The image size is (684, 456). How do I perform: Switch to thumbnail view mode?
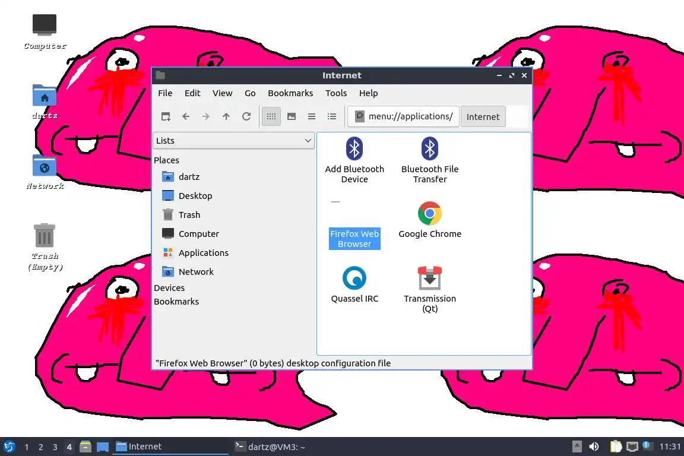click(292, 116)
